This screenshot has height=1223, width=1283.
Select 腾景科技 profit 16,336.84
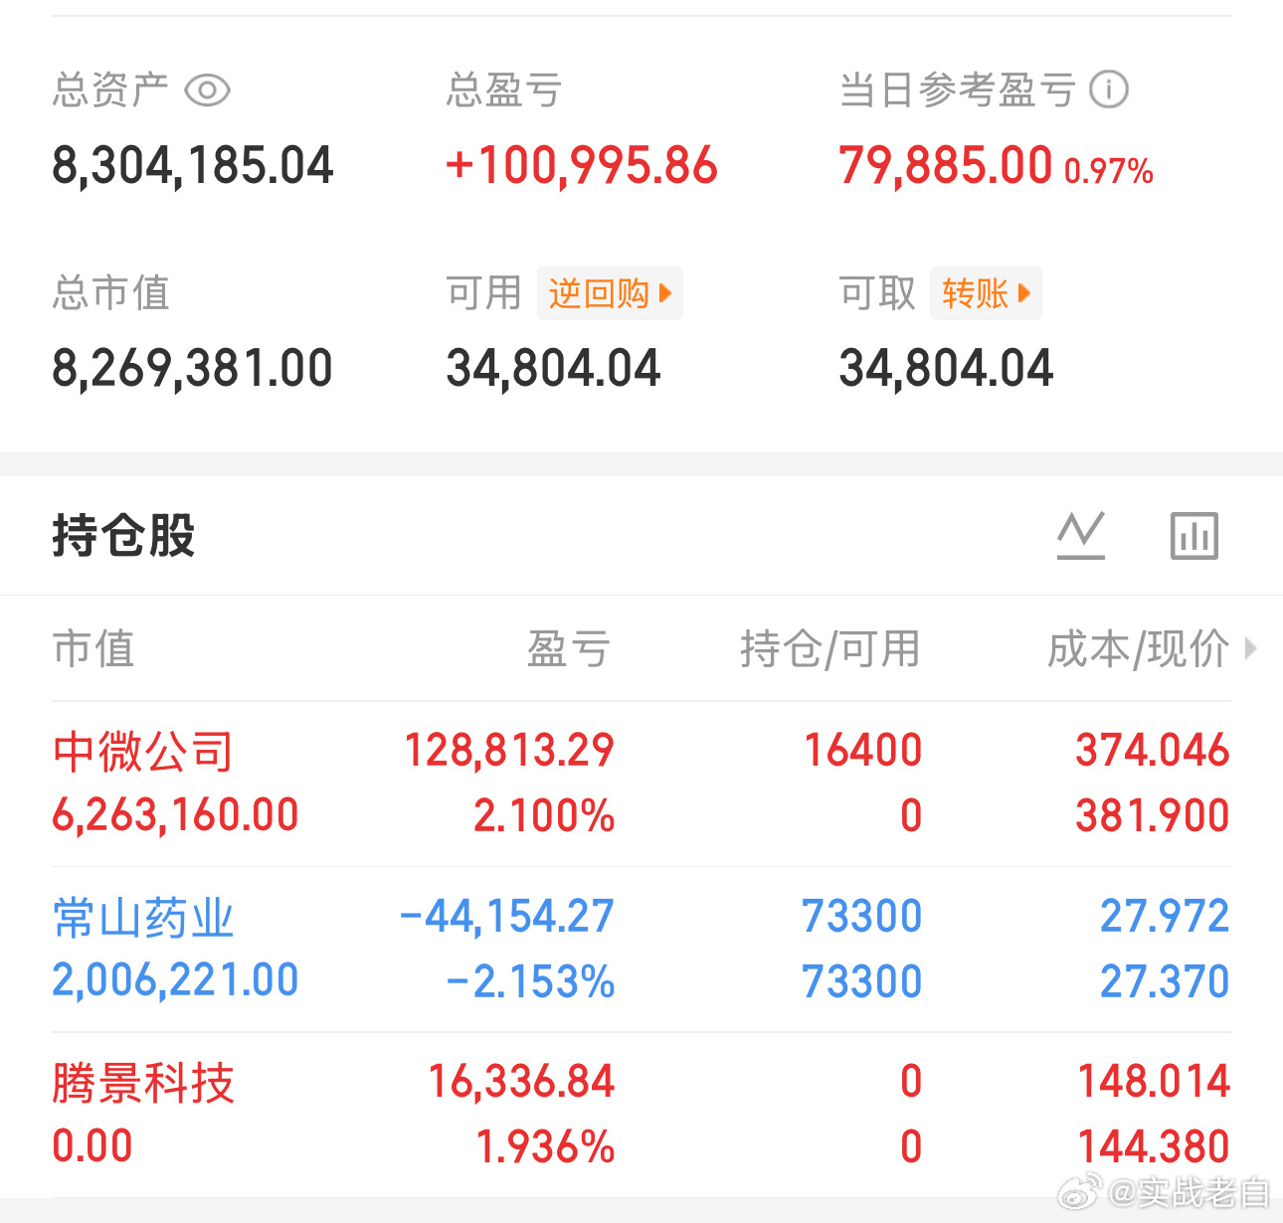coord(521,1081)
